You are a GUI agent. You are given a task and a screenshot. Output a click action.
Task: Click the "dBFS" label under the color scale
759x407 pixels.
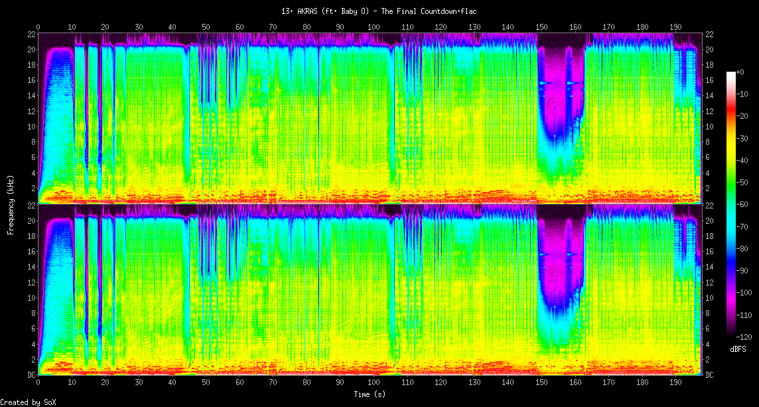coord(738,349)
